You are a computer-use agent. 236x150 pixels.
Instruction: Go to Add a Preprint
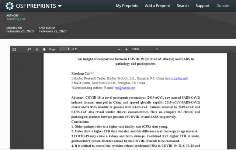click(157, 6)
